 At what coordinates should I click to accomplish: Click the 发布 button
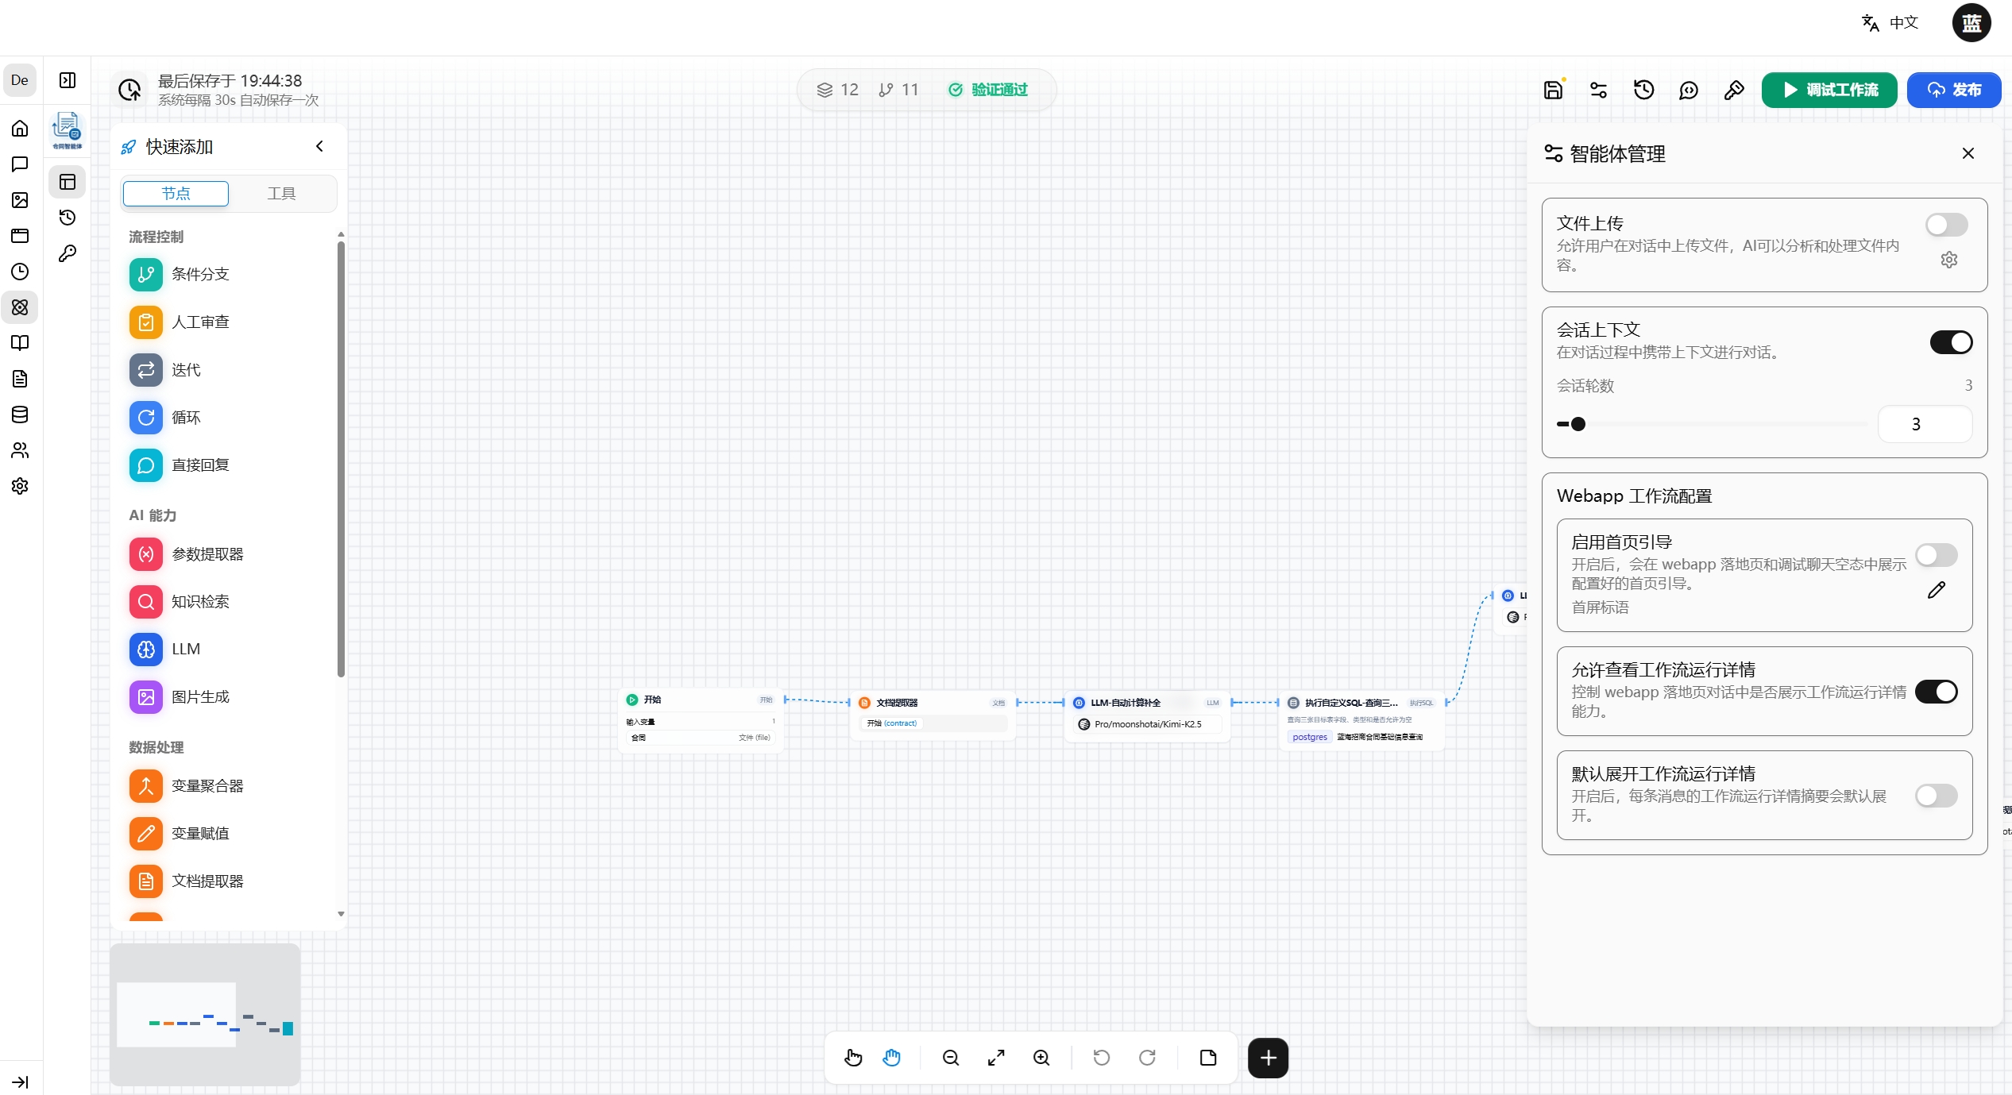point(1954,90)
